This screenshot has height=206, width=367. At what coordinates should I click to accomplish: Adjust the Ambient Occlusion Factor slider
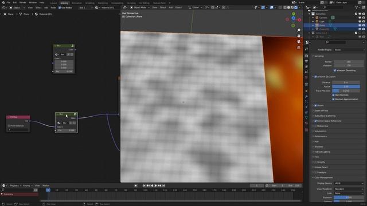click(x=346, y=86)
